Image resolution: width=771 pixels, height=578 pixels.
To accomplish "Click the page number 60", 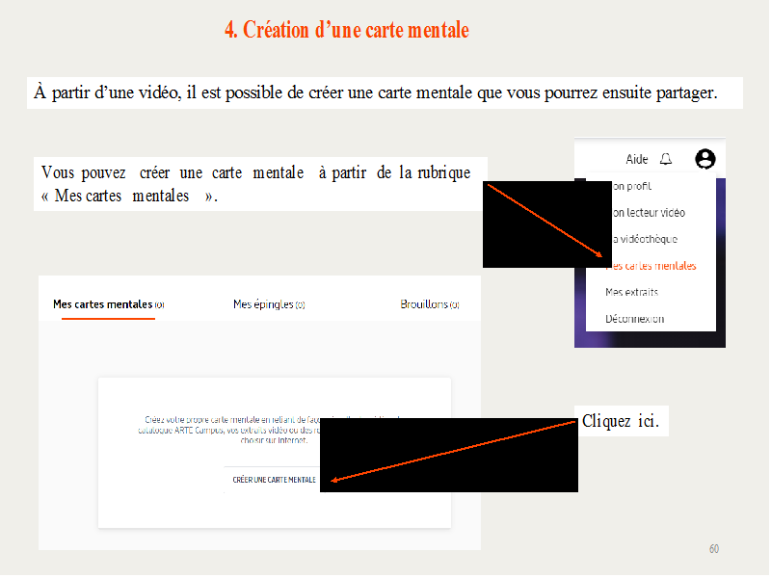I will pos(713,549).
